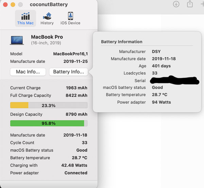Click the 1963 mAh current charge value

(76, 88)
